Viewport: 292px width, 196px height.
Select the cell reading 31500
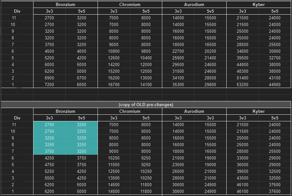[178, 71]
